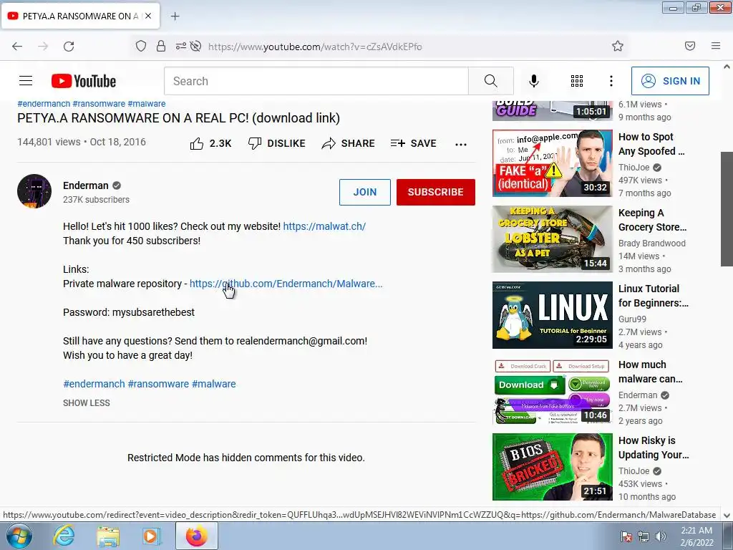
Task: Click the scrollbar up arrow
Action: tap(727, 67)
